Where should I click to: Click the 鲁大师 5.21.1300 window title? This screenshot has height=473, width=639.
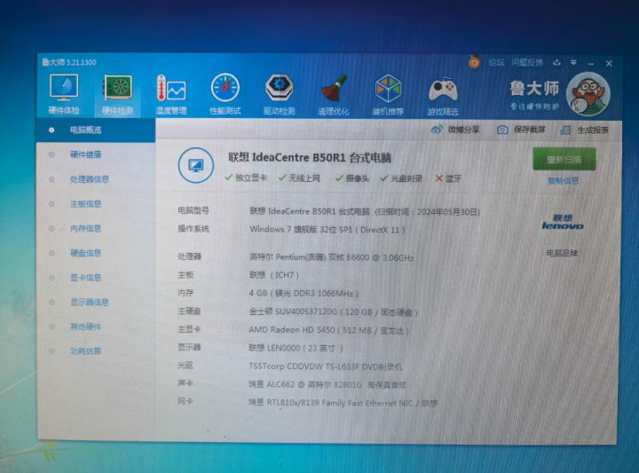69,62
